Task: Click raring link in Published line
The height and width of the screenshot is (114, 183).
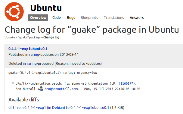Action: click(34, 54)
